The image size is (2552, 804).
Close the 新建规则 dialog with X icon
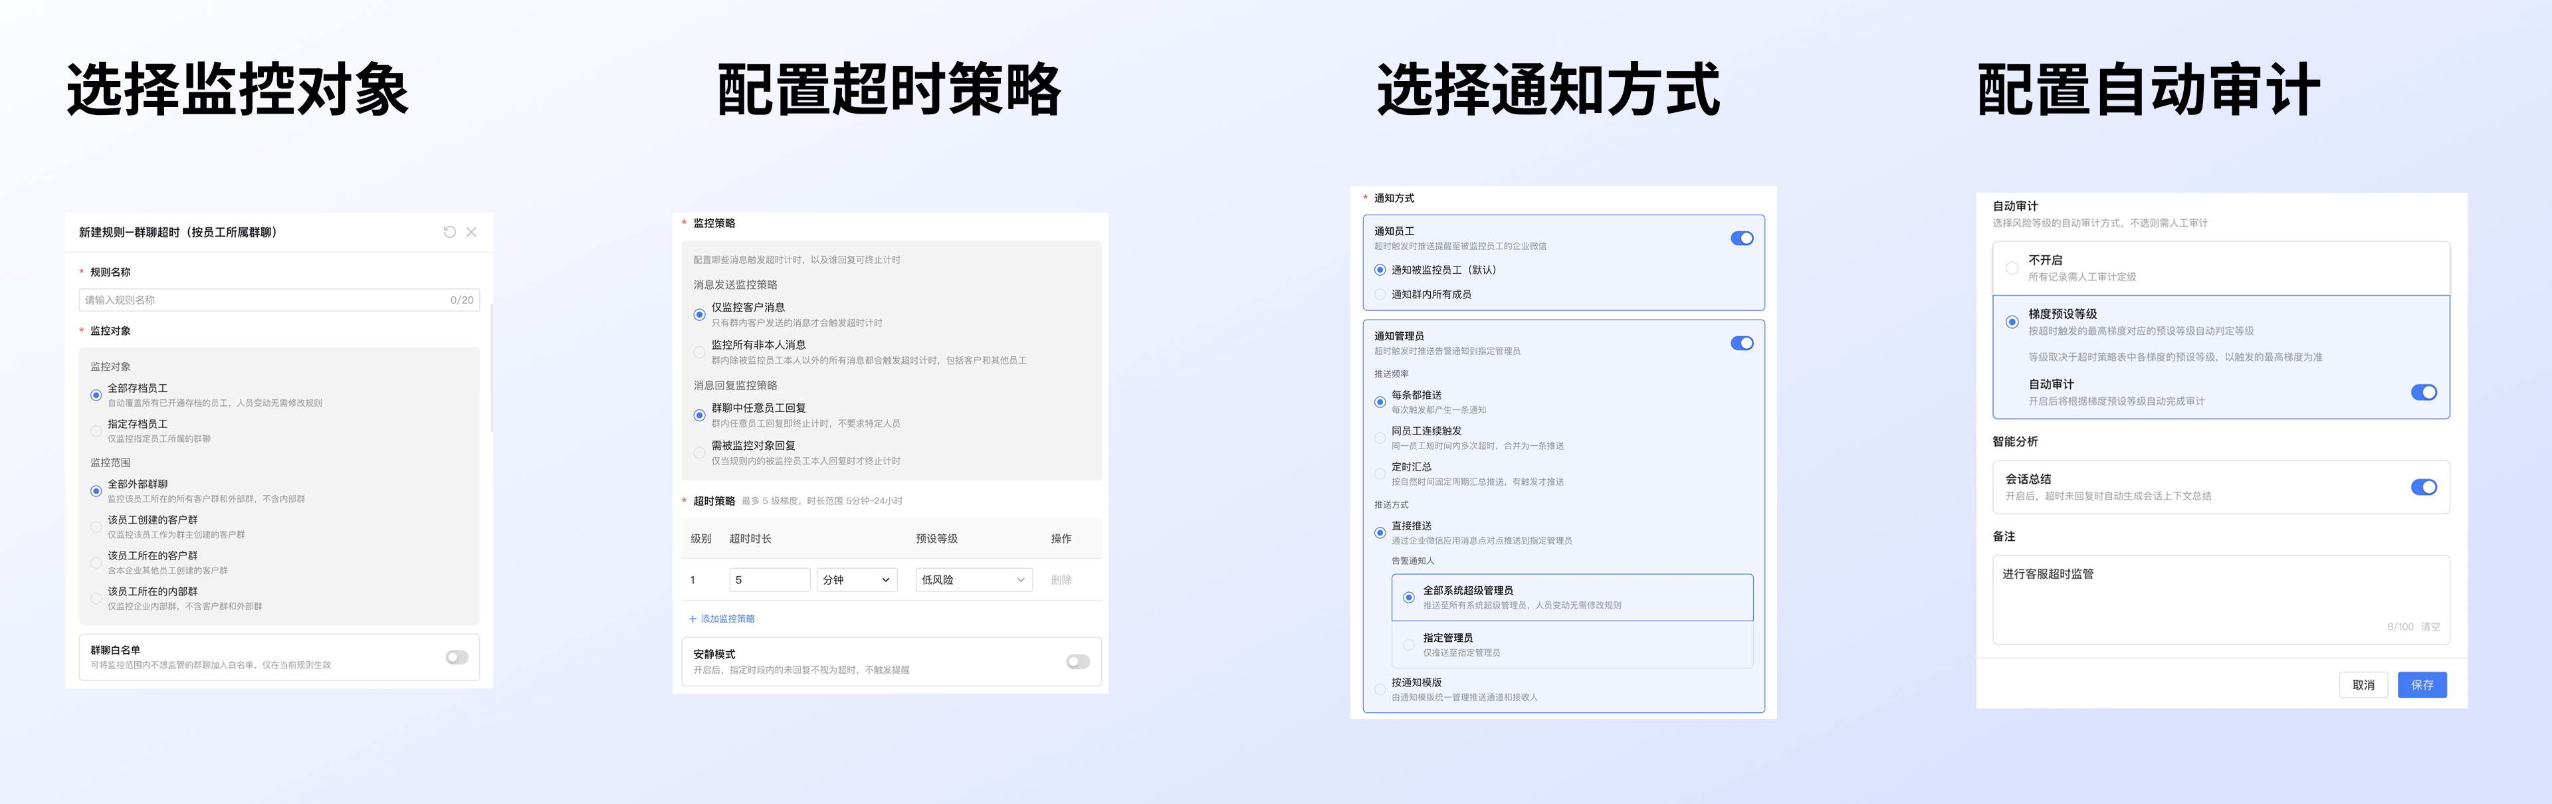click(472, 232)
